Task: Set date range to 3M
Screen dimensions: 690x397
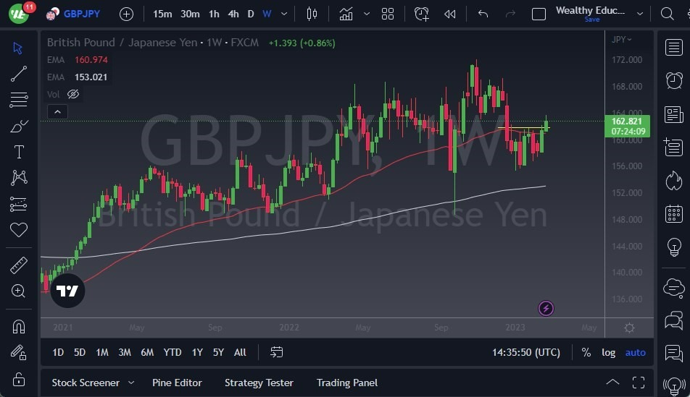Action: point(125,352)
